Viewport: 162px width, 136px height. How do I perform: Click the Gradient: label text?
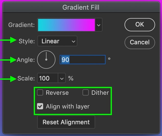tap(21, 25)
